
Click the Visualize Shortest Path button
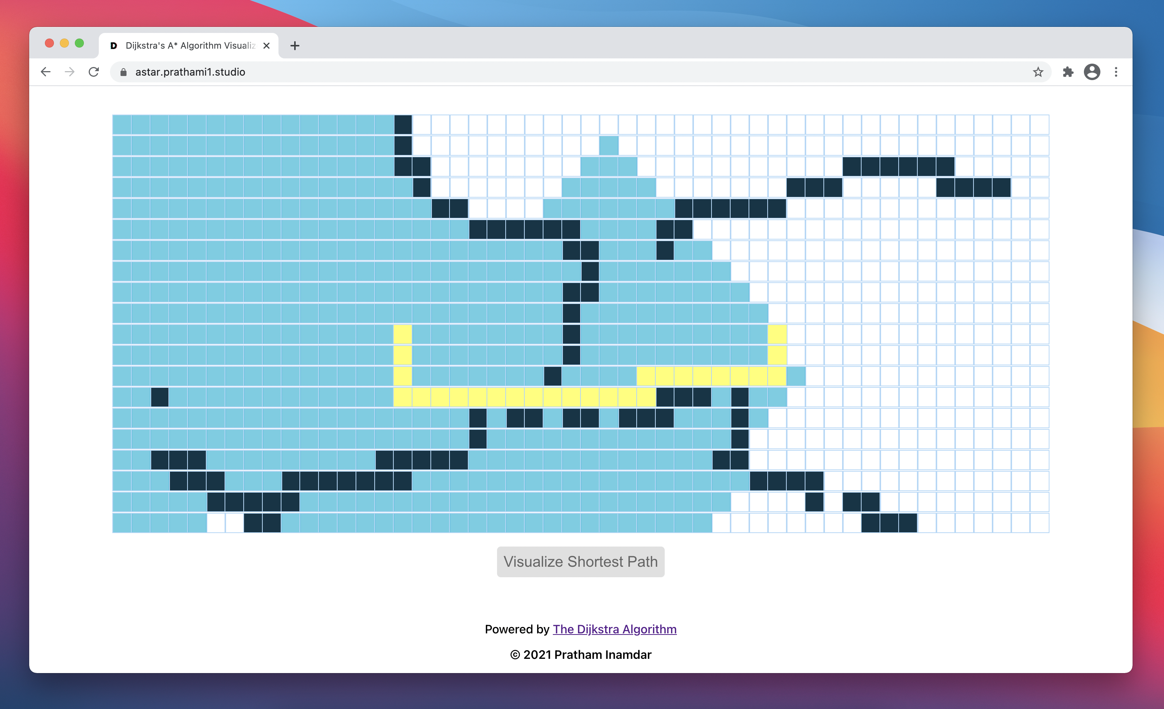pyautogui.click(x=580, y=562)
